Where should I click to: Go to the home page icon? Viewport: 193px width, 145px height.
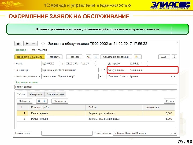click(18, 44)
